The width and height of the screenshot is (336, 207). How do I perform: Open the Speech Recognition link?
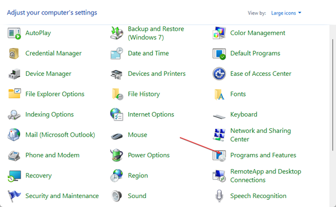(258, 196)
